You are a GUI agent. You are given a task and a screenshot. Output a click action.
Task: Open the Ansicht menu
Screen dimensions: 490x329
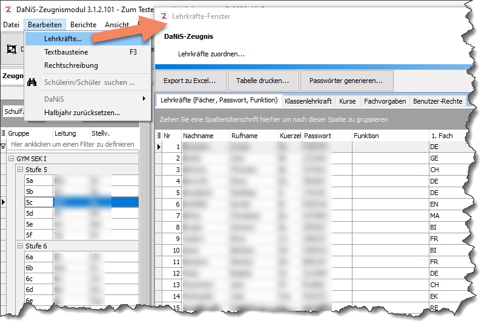[x=117, y=25]
